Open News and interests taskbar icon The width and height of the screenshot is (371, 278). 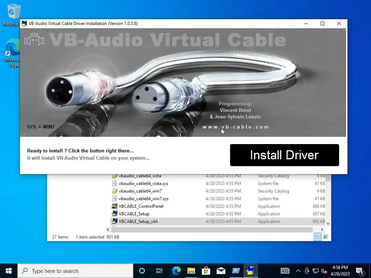pyautogui.click(x=285, y=271)
